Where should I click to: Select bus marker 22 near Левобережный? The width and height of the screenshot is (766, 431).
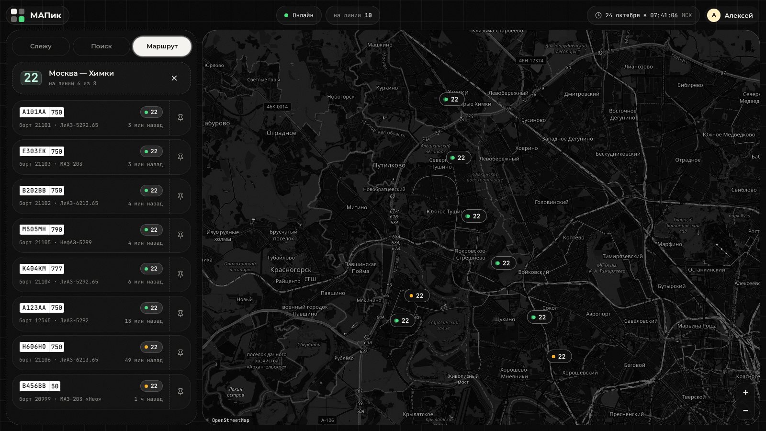pyautogui.click(x=458, y=158)
